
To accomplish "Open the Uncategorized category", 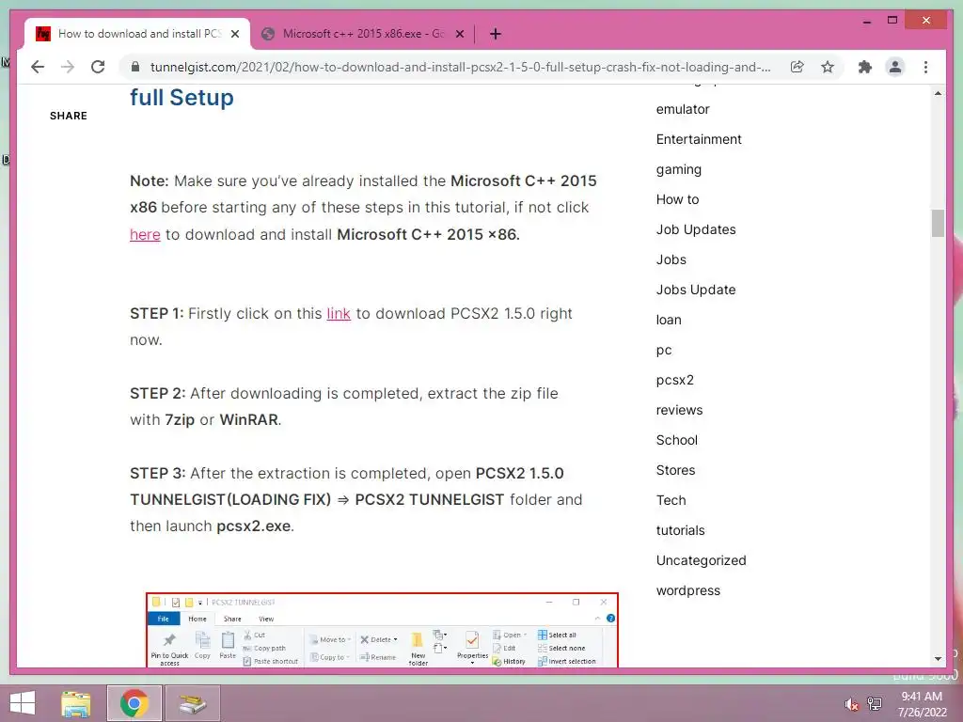I will click(701, 560).
